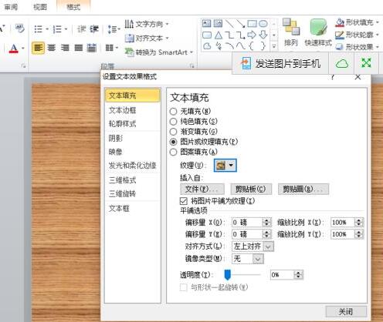Screen dimensions: 383x322
Task: Open the 纹理 texture dropdown
Action: [x=225, y=166]
